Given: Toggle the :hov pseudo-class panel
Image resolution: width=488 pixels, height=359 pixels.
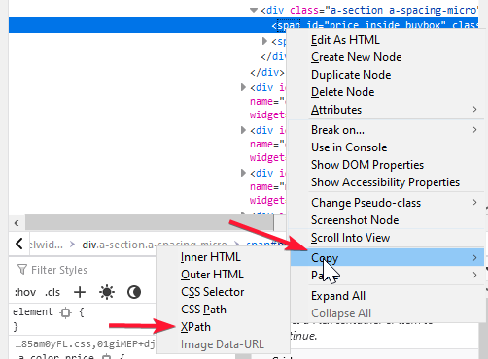Looking at the screenshot, I should [25, 292].
